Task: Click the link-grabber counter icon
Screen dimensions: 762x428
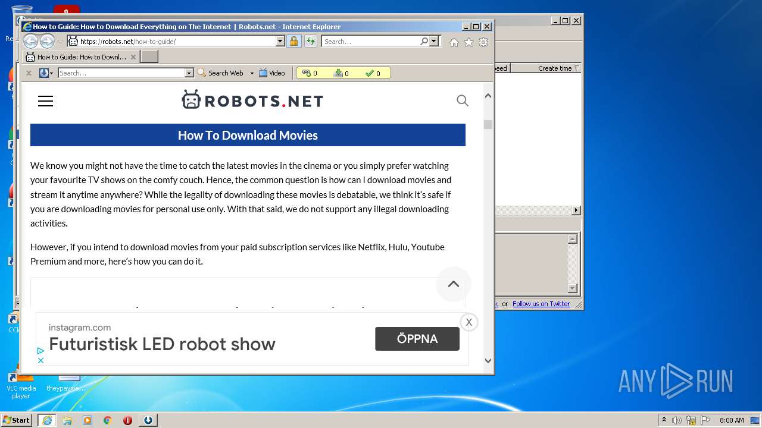Action: [306, 73]
